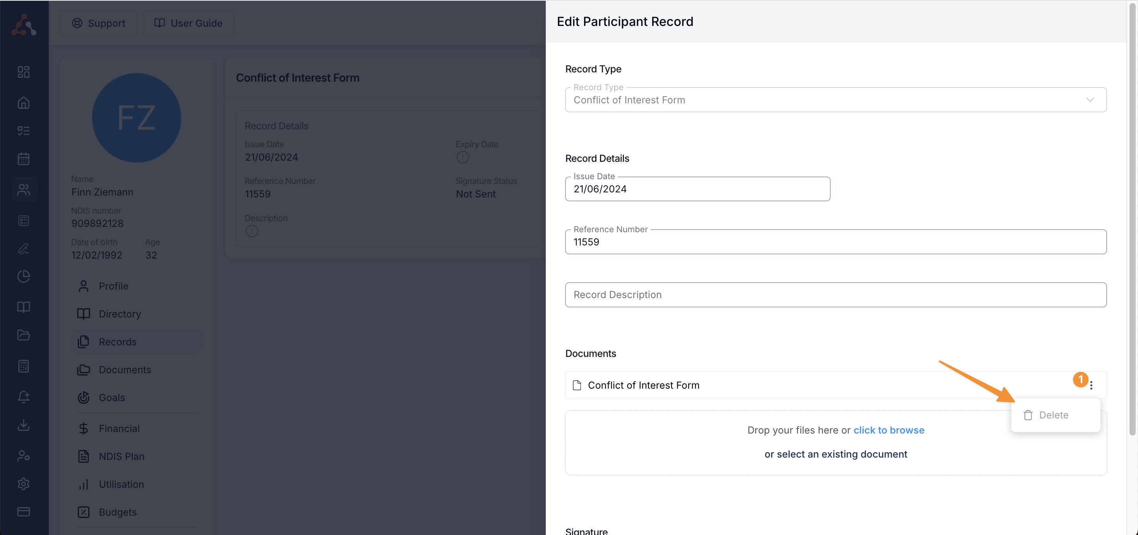The width and height of the screenshot is (1138, 535).
Task: Go to the home icon in sidebar
Action: [x=23, y=103]
